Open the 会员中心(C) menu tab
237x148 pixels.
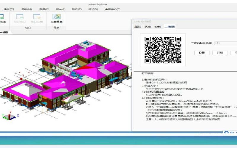point(113,9)
